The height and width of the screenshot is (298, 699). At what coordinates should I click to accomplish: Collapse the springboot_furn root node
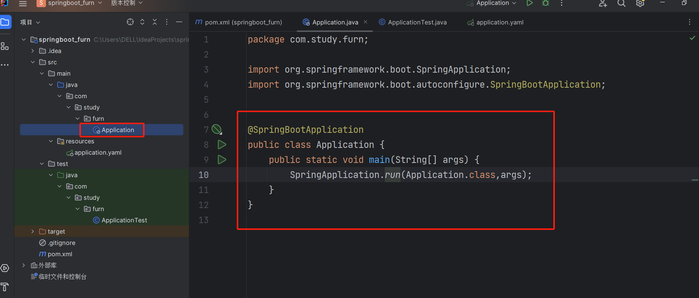24,40
